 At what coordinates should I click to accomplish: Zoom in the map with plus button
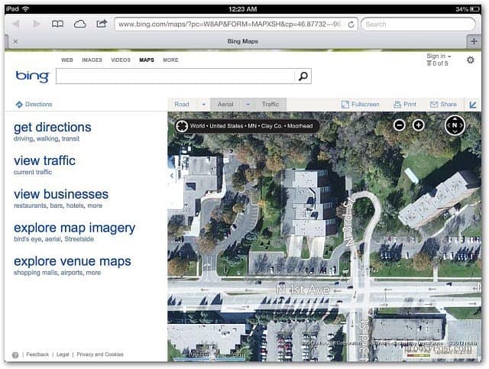(x=418, y=125)
